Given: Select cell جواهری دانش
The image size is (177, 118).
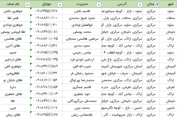Looking at the screenshot, I should (15, 11).
